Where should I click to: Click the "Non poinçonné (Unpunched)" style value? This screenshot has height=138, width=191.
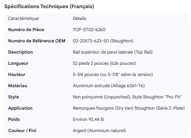101,97
